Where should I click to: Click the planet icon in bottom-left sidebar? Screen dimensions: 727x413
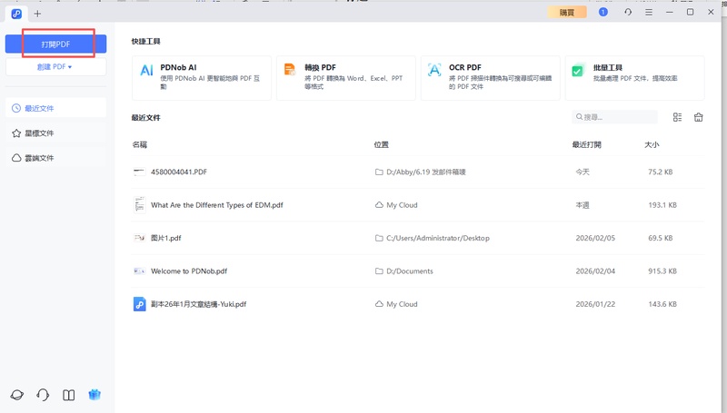[x=17, y=395]
